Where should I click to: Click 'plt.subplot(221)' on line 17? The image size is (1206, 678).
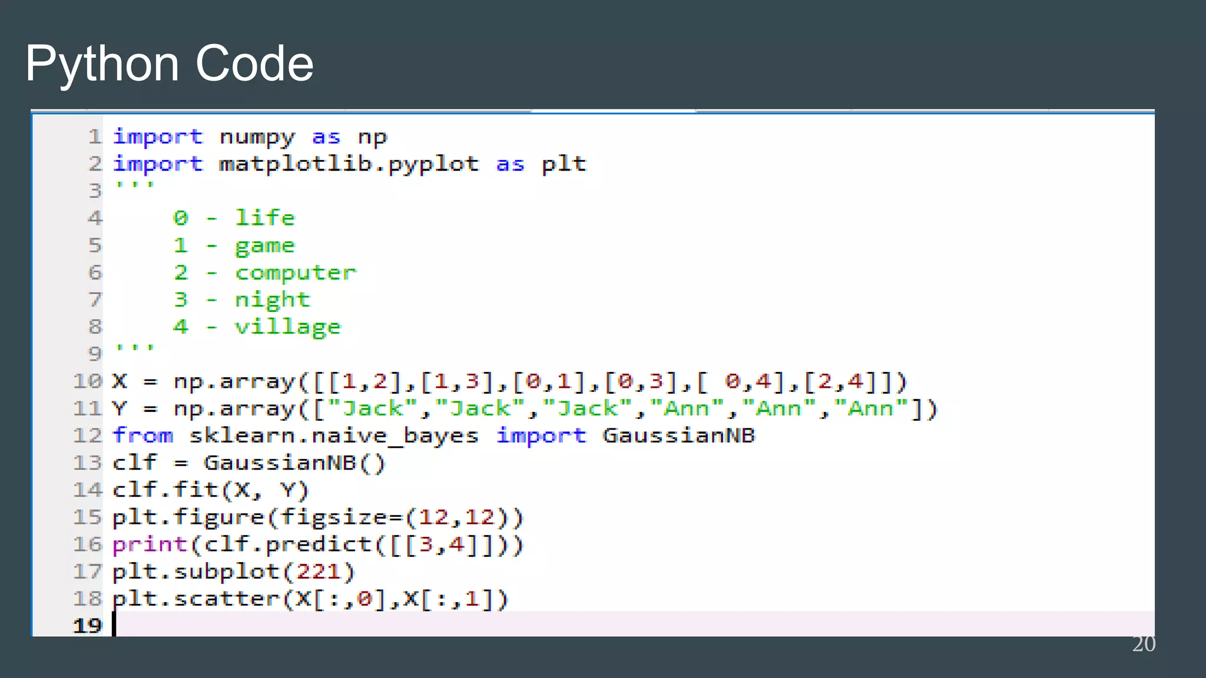(x=233, y=571)
